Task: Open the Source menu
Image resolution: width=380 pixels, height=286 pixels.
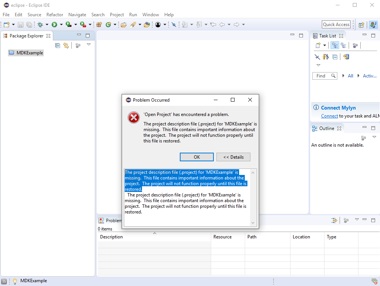Action: [x=34, y=14]
